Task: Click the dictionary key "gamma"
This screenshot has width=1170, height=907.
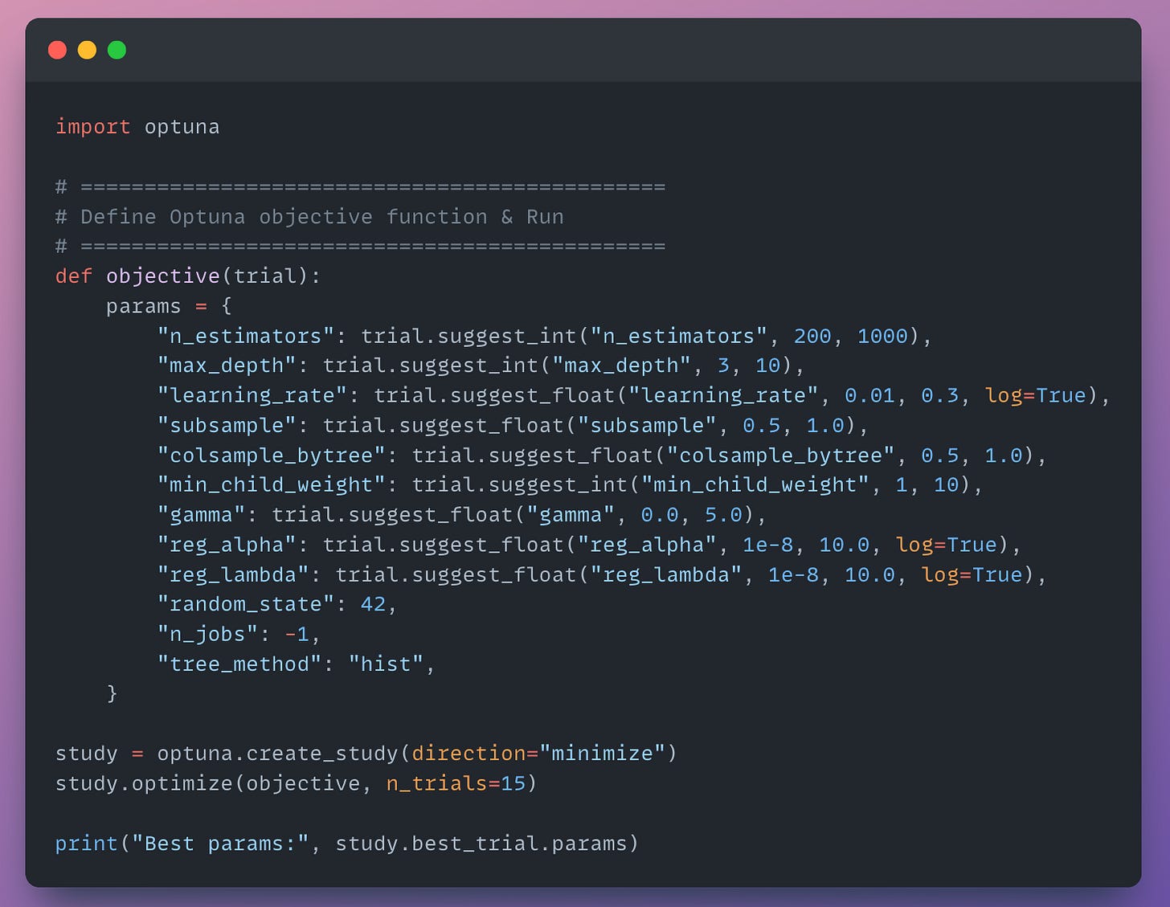Action: tap(201, 515)
